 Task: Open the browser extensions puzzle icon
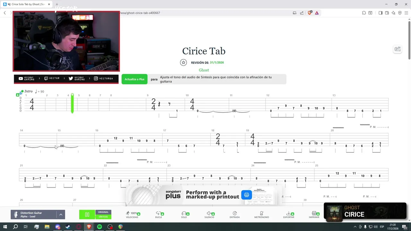[x=364, y=13]
